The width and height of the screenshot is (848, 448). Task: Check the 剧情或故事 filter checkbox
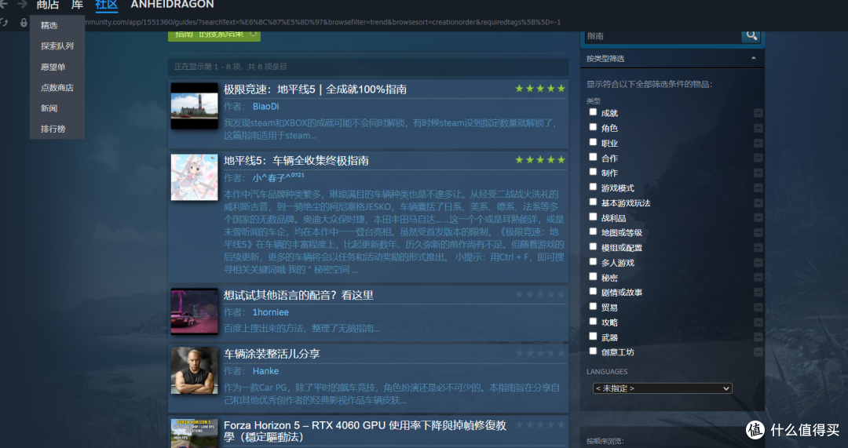coord(593,292)
